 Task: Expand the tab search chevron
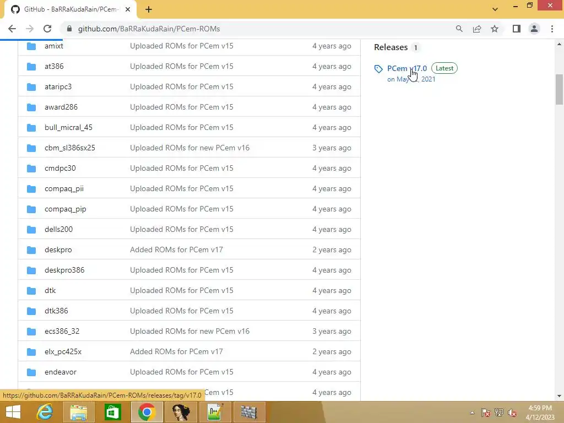pos(495,9)
